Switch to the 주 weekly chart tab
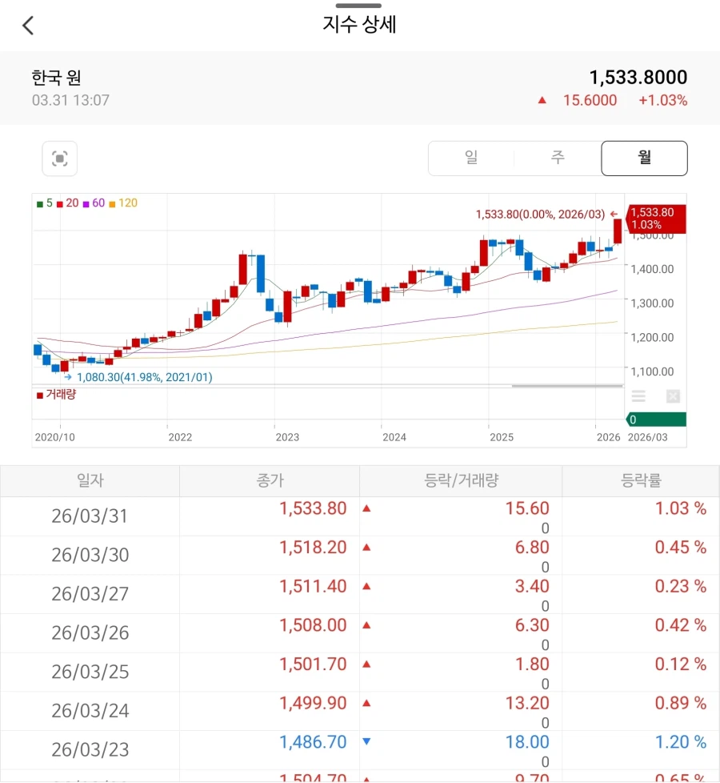Screen dimensions: 720x783 [557, 158]
